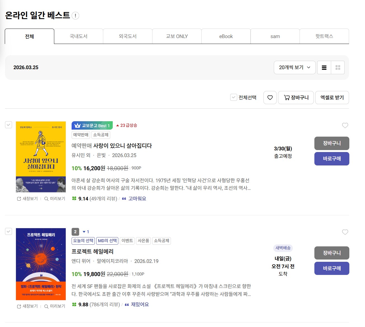Click the (786개의 리뷰) review count

pos(105,304)
